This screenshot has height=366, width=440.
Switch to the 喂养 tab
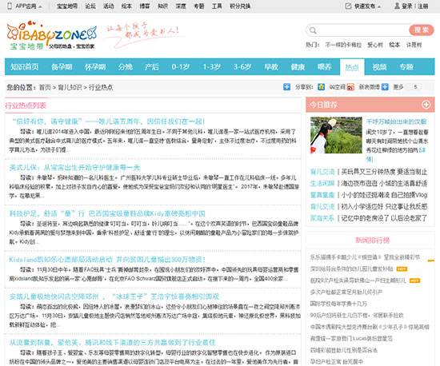pos(324,66)
